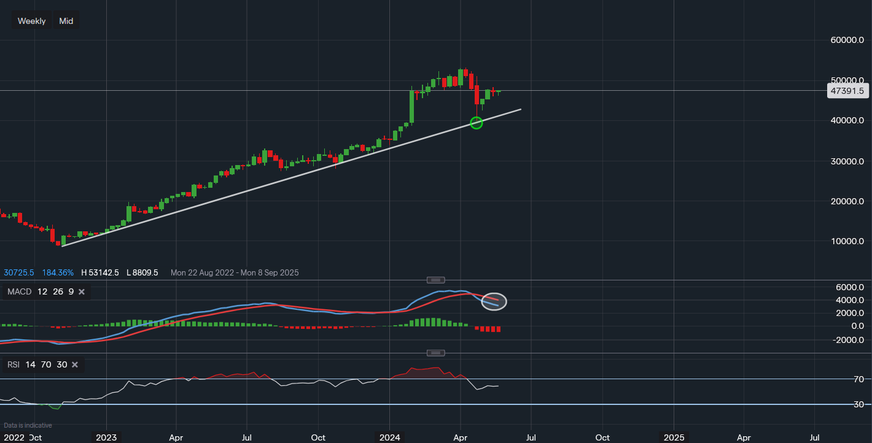The image size is (872, 443).
Task: Click the drag handle above the RSI panel
Action: click(x=436, y=352)
